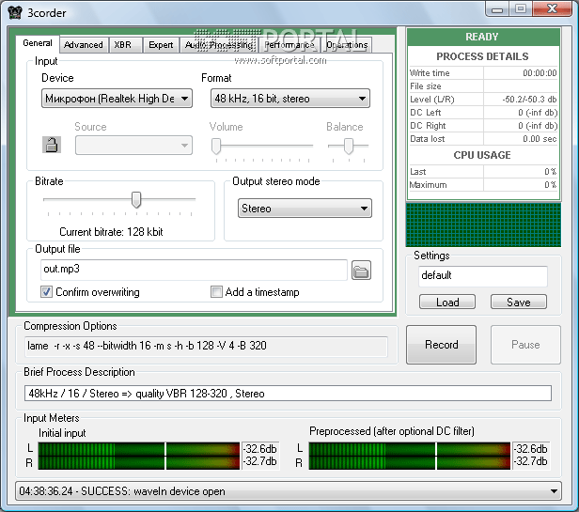
Task: Click the DC Right value
Action: tap(538, 126)
